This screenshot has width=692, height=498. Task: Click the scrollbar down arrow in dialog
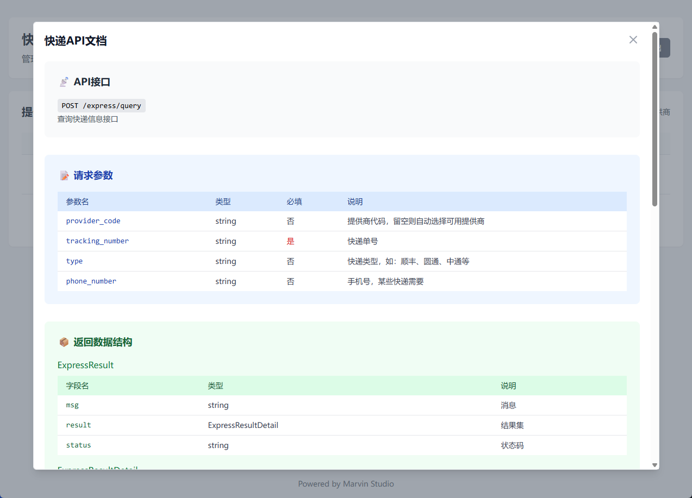(x=654, y=465)
